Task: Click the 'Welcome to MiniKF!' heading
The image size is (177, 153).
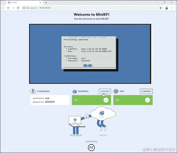Action: 91,14
